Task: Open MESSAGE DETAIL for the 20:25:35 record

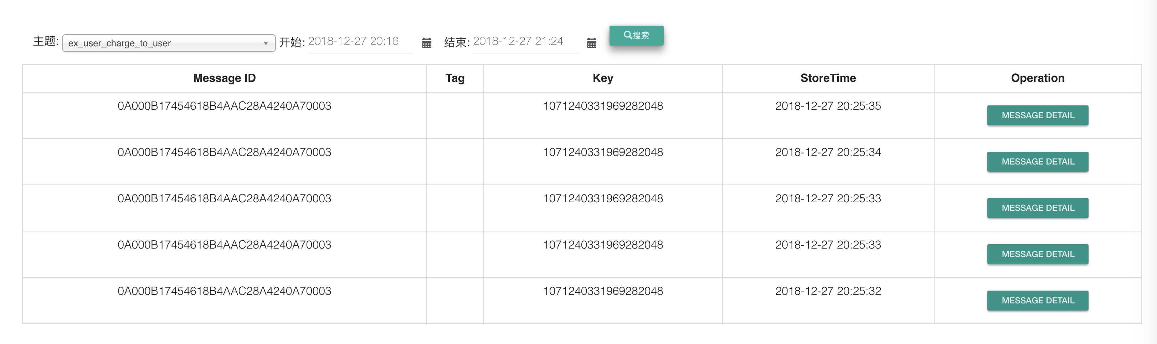Action: 1038,115
